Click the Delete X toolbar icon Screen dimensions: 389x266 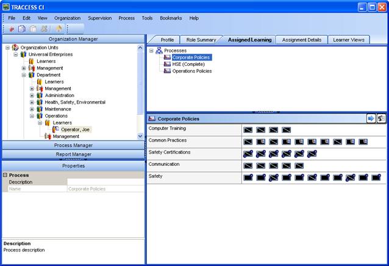click(44, 29)
